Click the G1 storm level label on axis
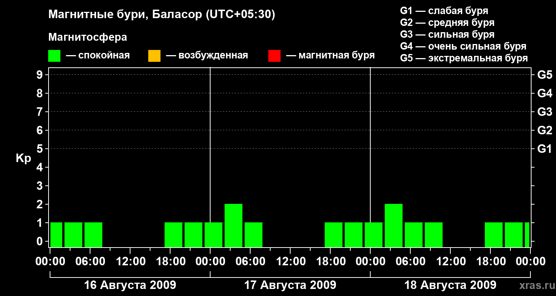556x296 pixels. 545,149
